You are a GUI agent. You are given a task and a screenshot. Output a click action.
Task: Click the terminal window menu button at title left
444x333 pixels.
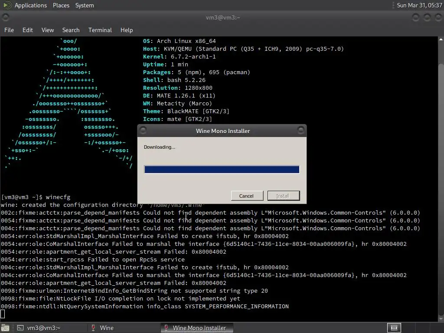(5, 17)
